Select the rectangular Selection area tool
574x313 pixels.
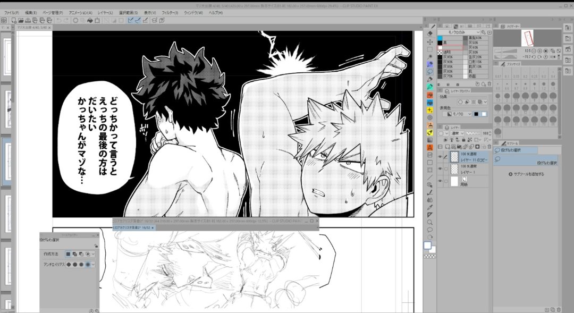(x=430, y=49)
